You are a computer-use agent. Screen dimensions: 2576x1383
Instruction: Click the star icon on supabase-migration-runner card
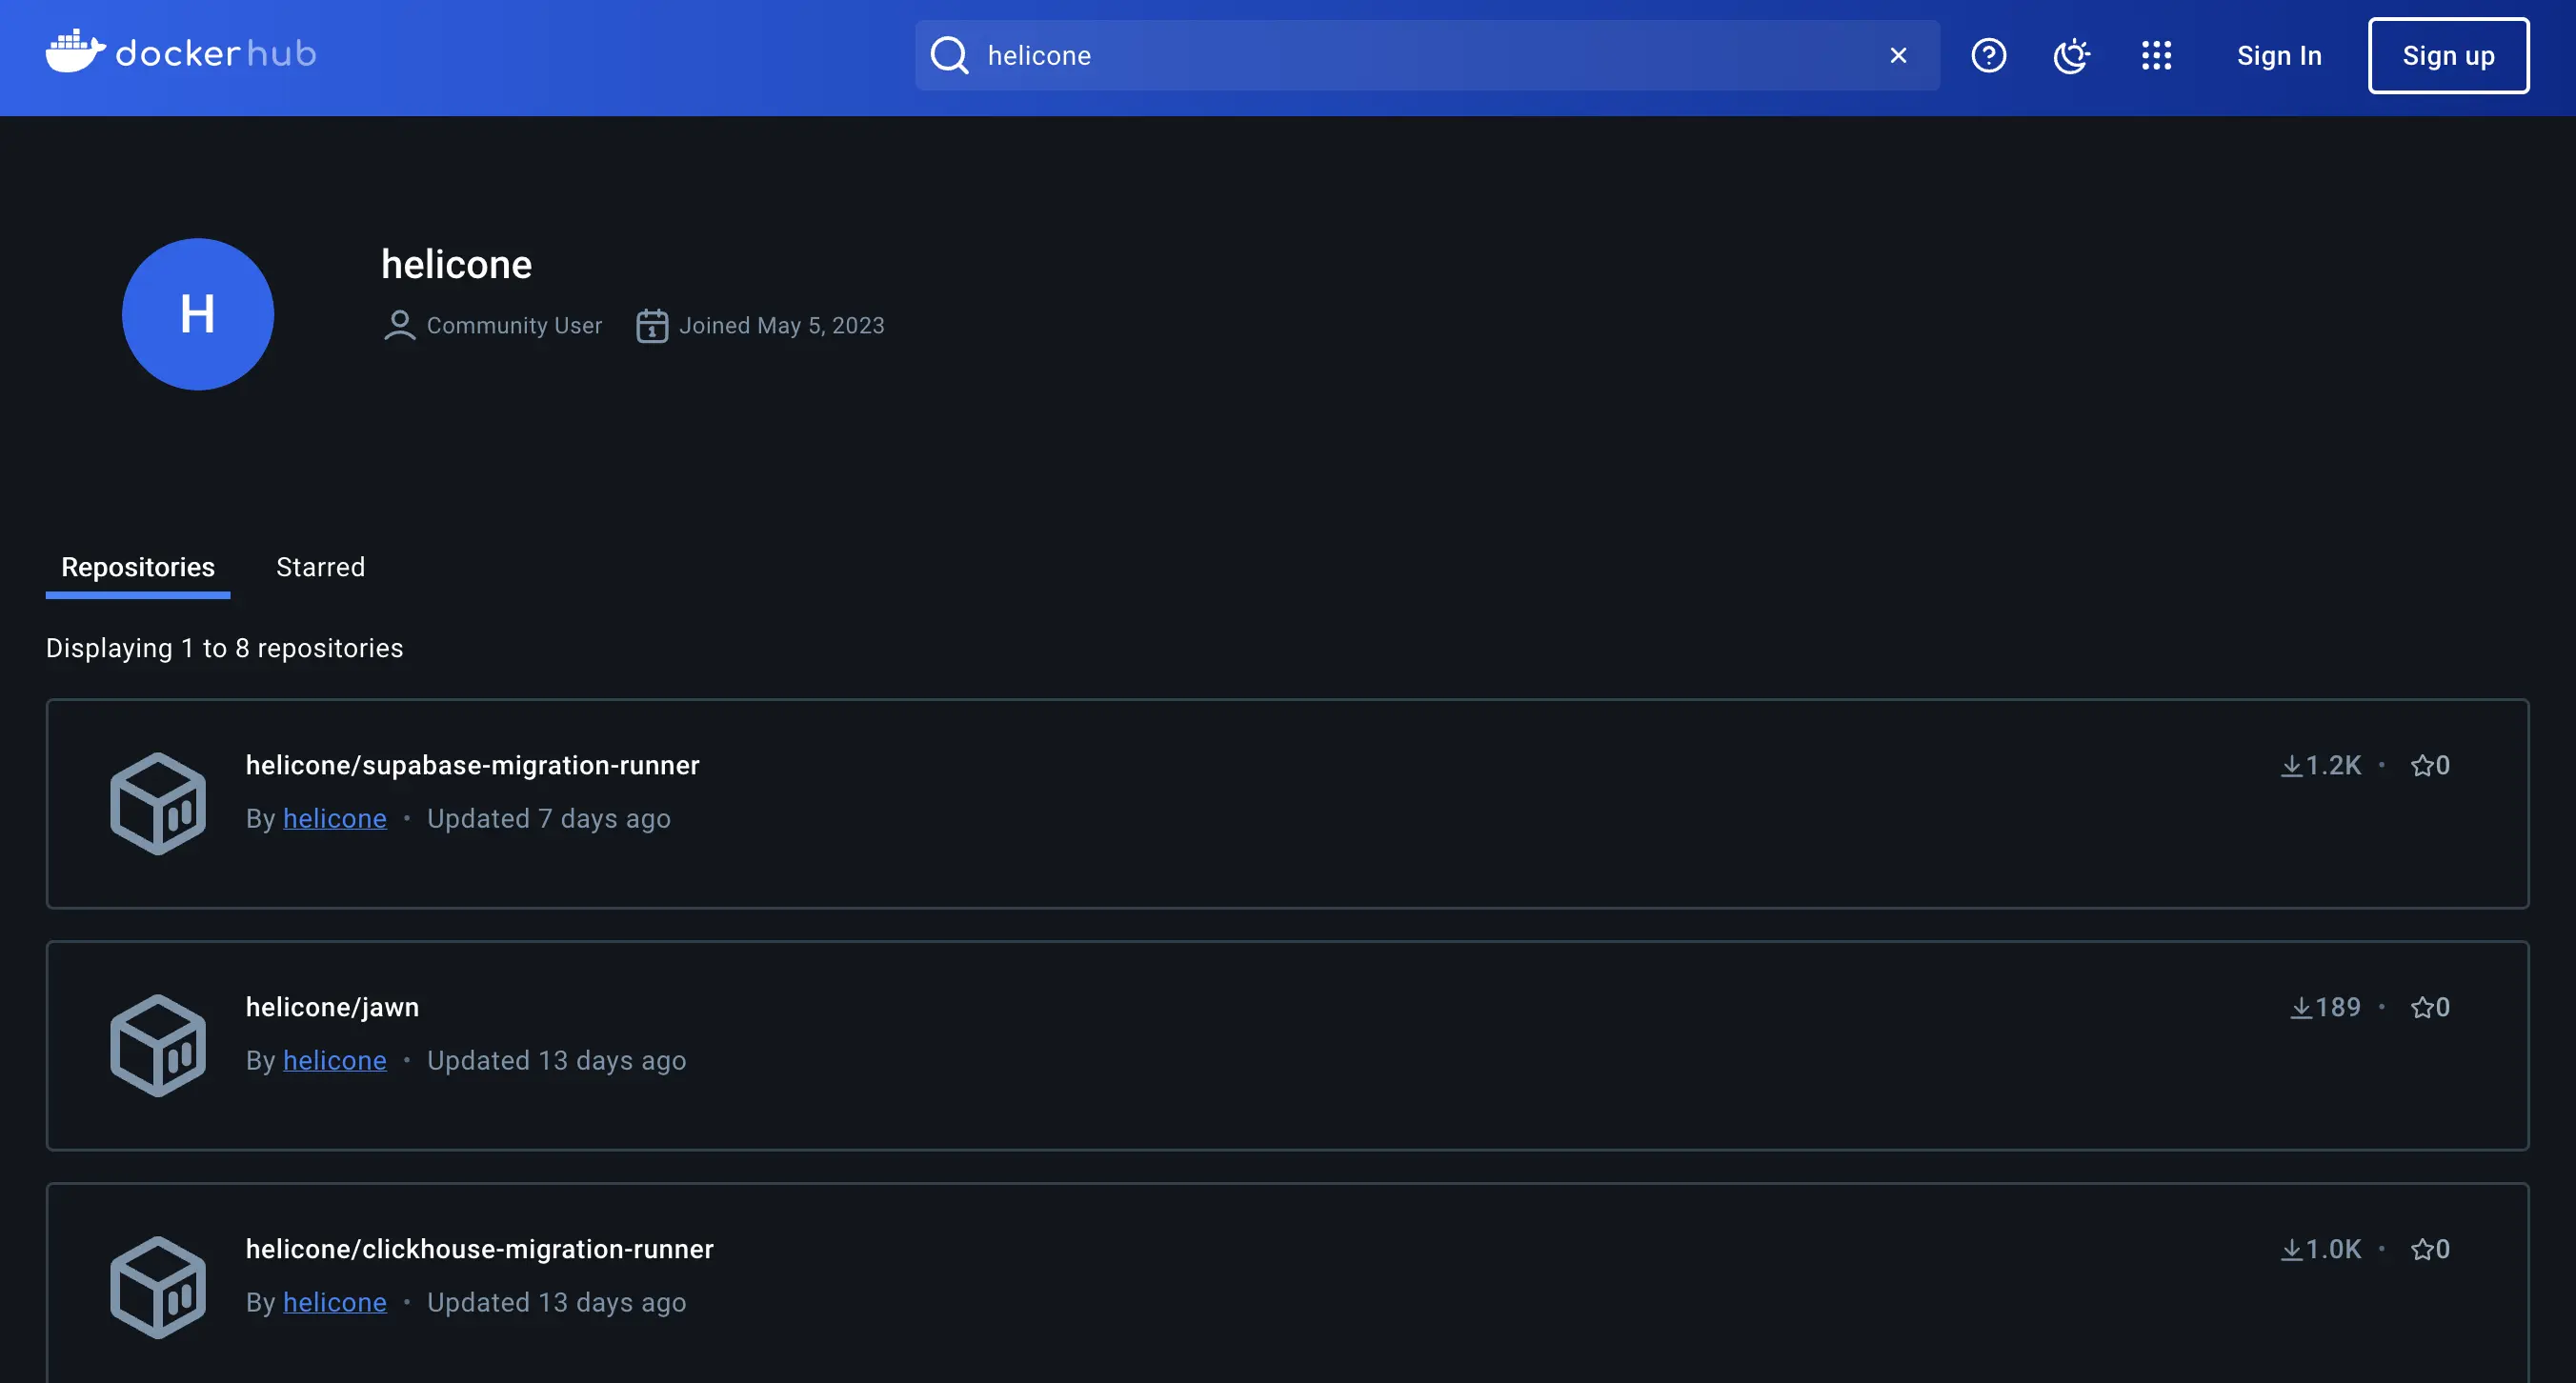(2422, 765)
